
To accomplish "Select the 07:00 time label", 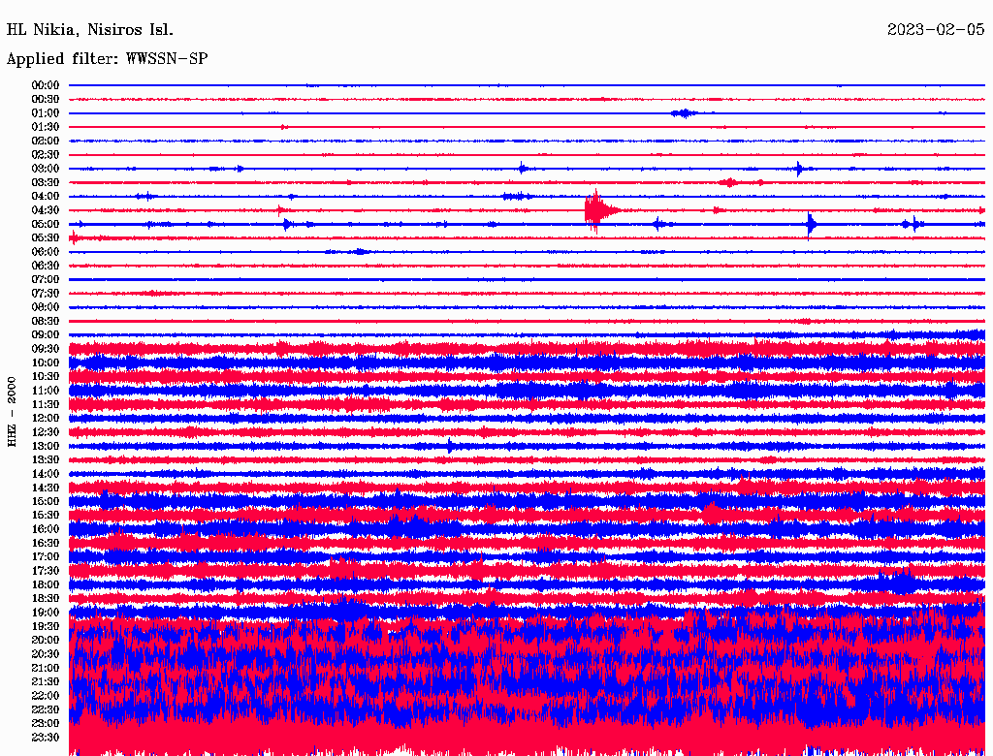I will coord(45,279).
